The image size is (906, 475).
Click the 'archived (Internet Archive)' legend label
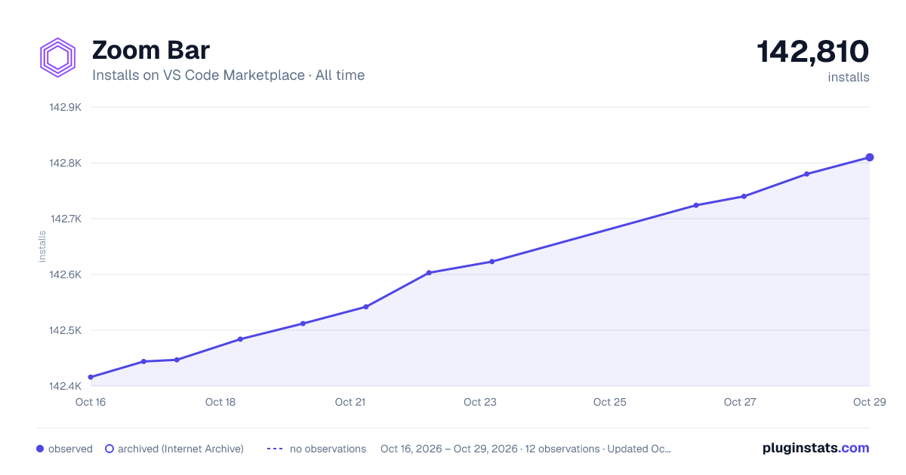(x=180, y=449)
